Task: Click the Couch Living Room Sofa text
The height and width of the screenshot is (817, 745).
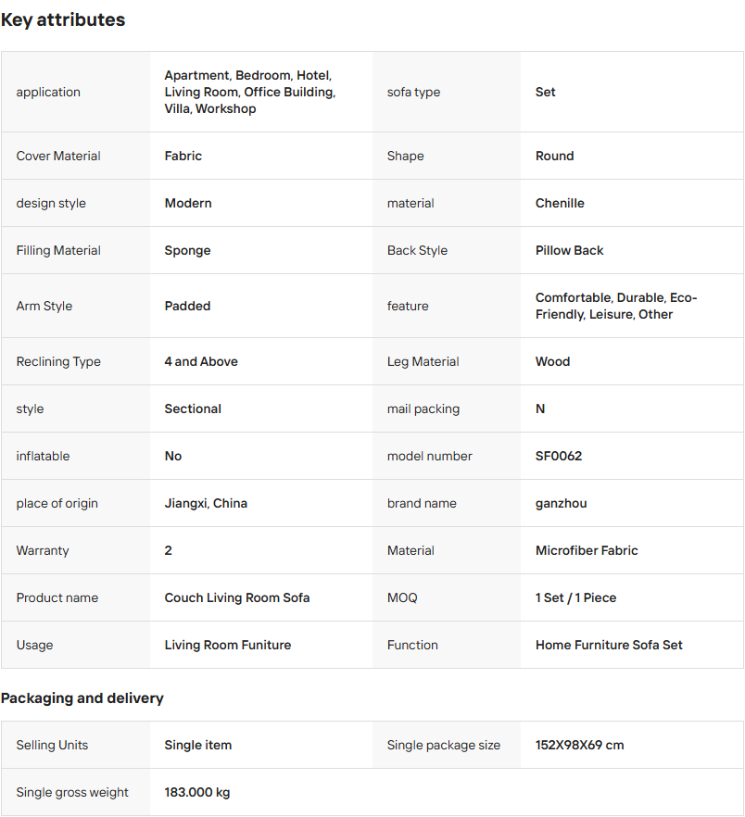Action: point(237,597)
